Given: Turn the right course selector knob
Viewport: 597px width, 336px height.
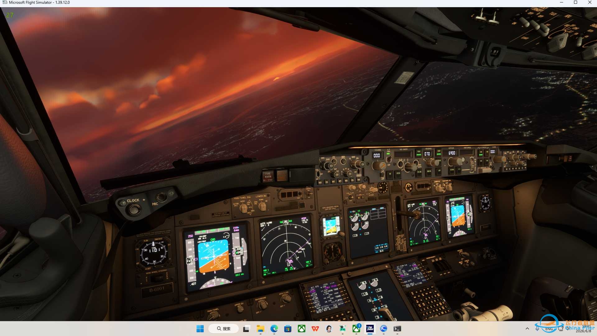Looking at the screenshot, I should click(499, 159).
